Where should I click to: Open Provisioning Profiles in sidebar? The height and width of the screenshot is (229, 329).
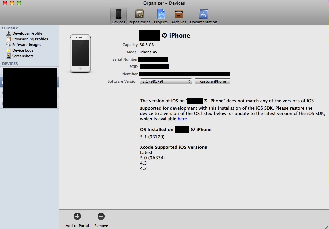(30, 39)
